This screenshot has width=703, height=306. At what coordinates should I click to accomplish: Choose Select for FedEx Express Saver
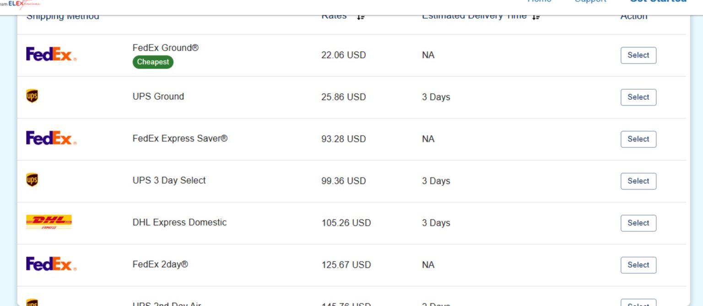tap(638, 139)
